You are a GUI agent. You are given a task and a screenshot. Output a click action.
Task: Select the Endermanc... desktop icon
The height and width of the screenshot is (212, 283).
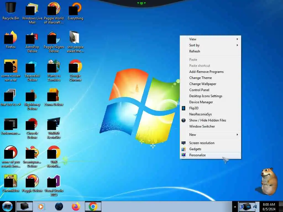[x=11, y=126]
